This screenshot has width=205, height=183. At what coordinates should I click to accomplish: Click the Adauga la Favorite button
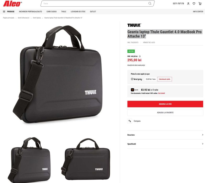(x=165, y=113)
